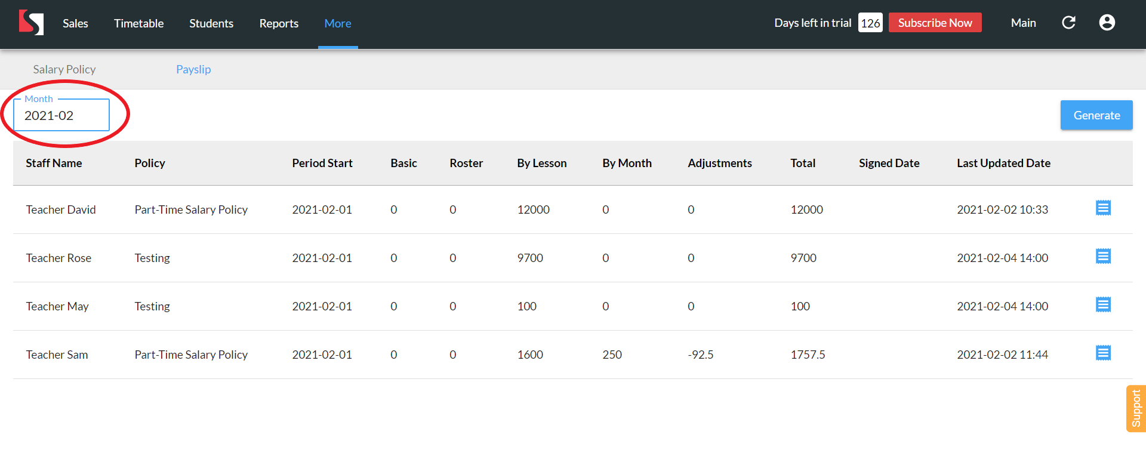The height and width of the screenshot is (456, 1146).
Task: Open the Reports menu
Action: (x=279, y=23)
